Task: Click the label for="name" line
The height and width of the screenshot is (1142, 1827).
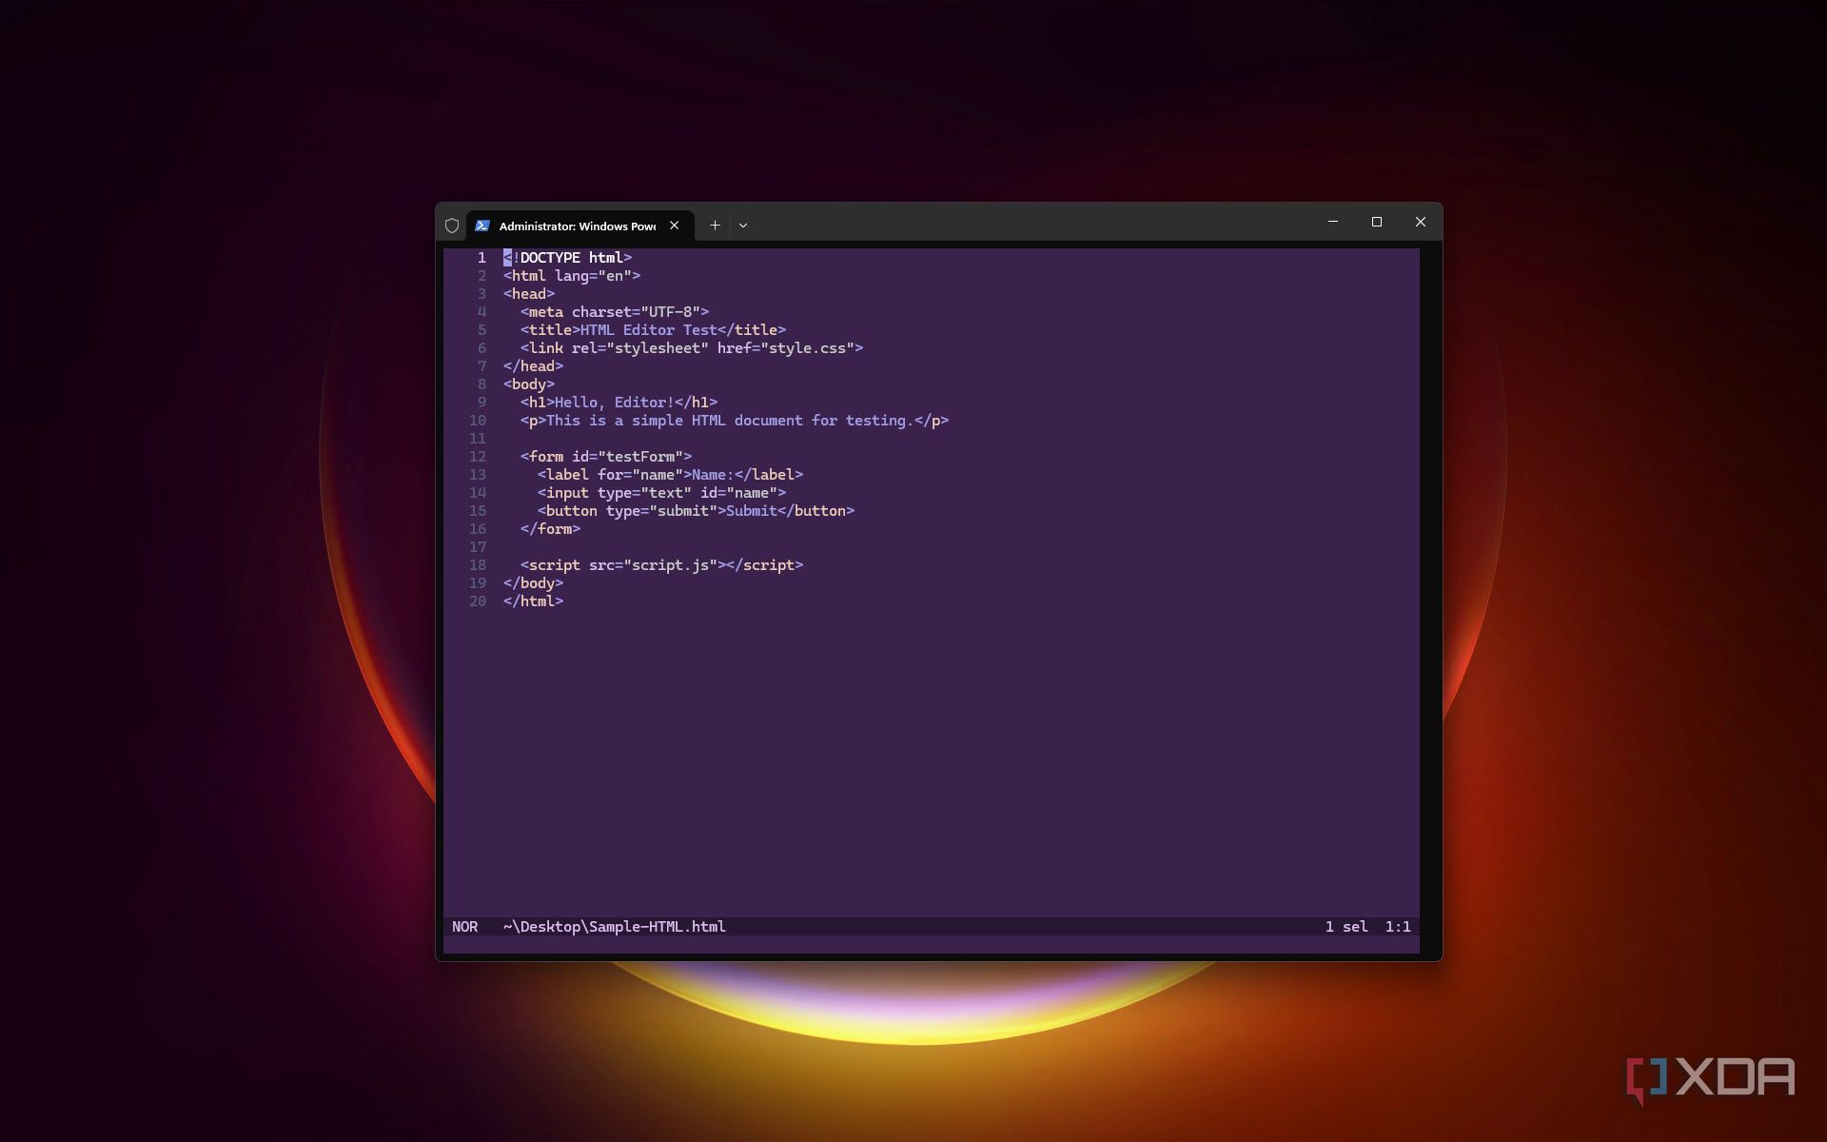Action: coord(671,475)
